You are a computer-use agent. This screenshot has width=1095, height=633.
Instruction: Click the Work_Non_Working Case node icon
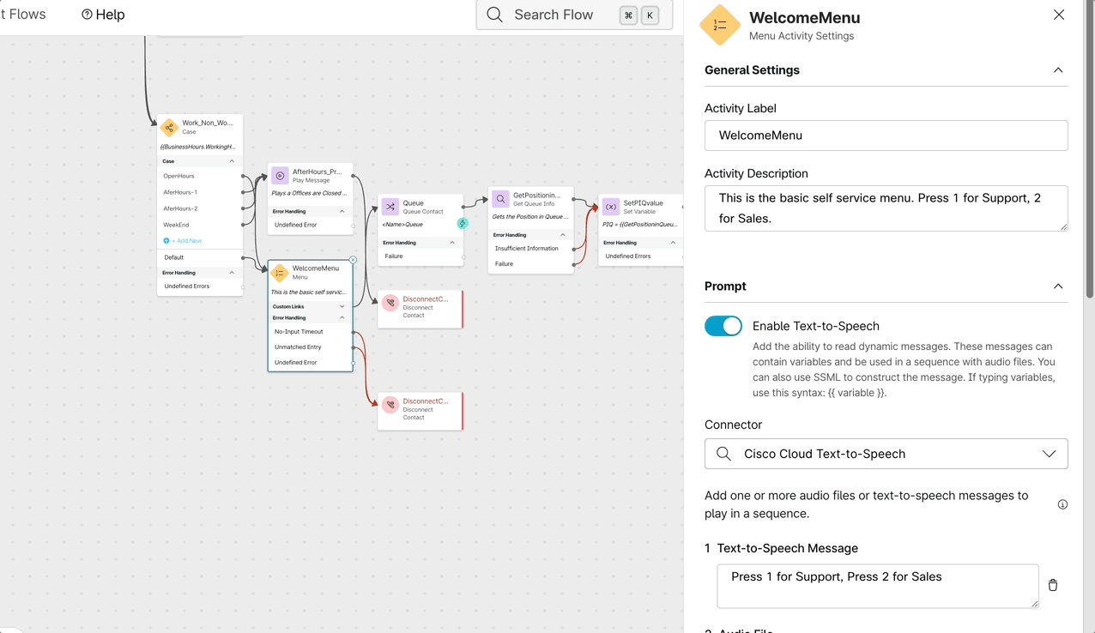pyautogui.click(x=169, y=128)
